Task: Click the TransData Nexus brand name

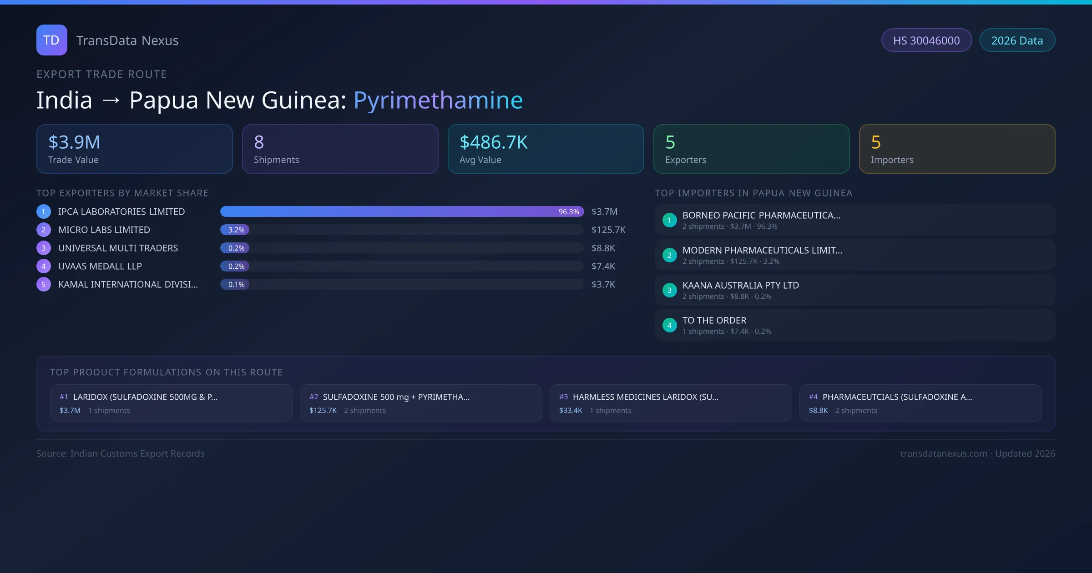Action: (127, 40)
